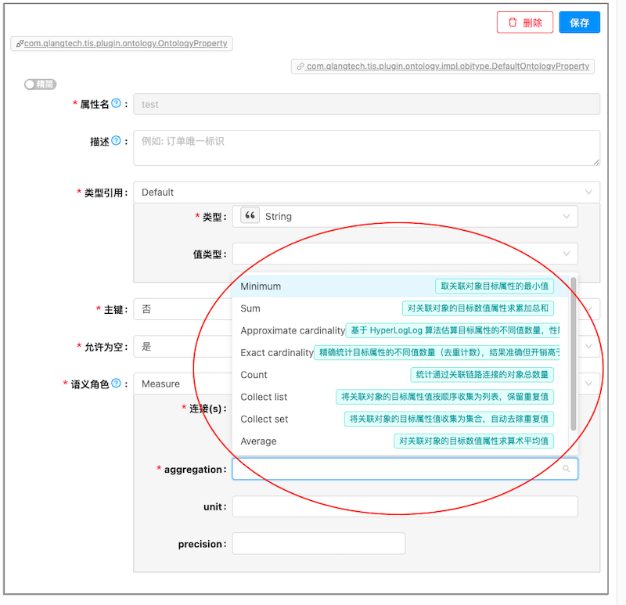Click help icon next to 描述

pyautogui.click(x=116, y=141)
